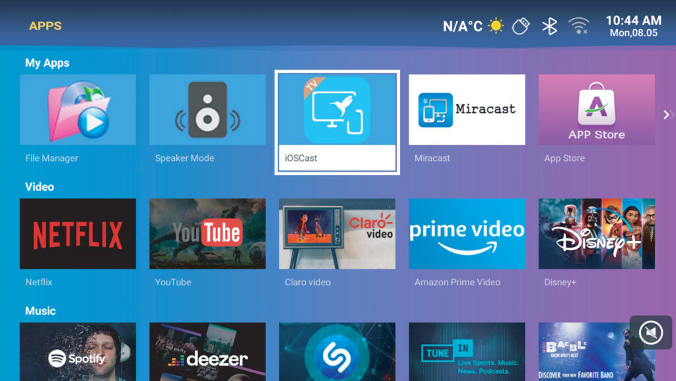Click the sunny weather icon
Viewport: 676px width, 381px height.
pyautogui.click(x=496, y=26)
